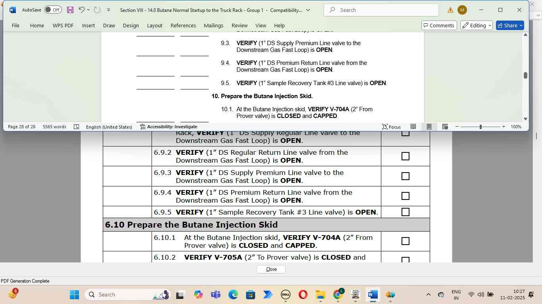The image size is (542, 304).
Task: Expand the Undo history dropdown arrow
Action: 88,10
